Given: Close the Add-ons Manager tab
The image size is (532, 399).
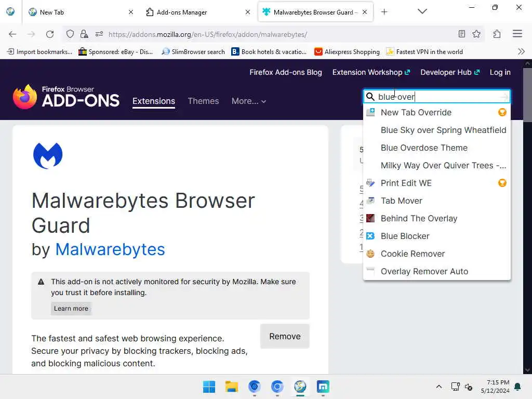Looking at the screenshot, I should coord(248,12).
